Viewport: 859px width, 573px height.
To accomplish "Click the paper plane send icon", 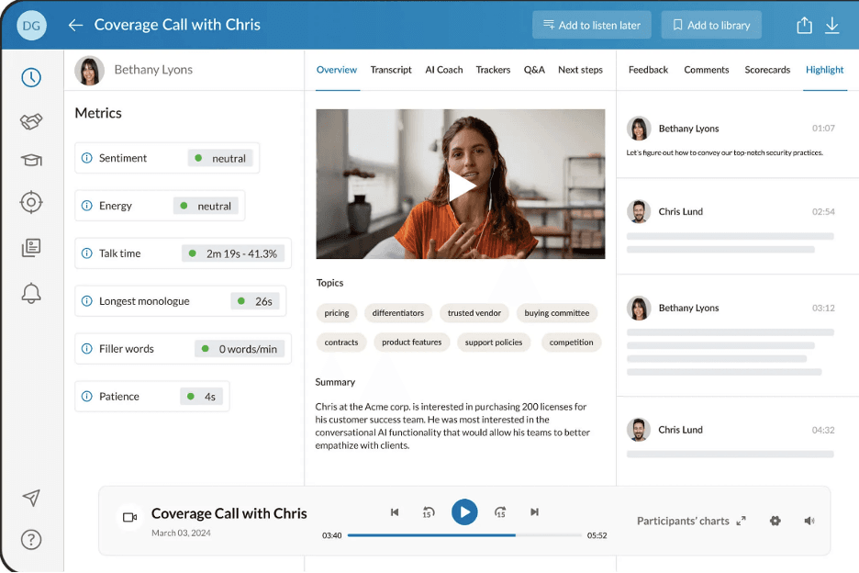I will [x=30, y=498].
